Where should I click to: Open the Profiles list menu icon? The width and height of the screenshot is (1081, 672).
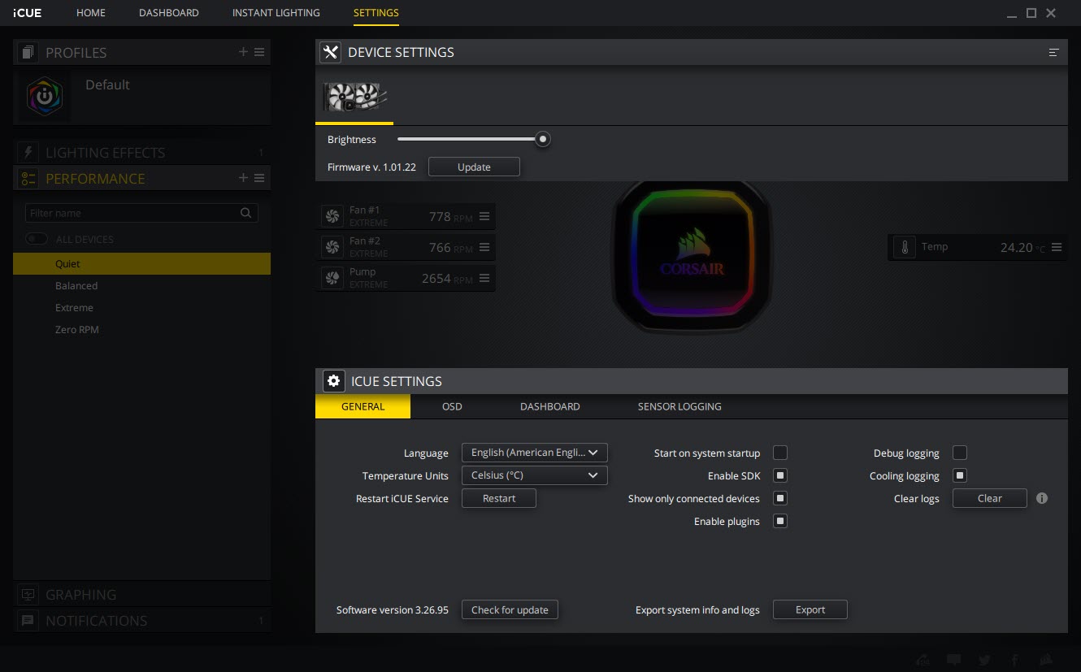click(259, 52)
